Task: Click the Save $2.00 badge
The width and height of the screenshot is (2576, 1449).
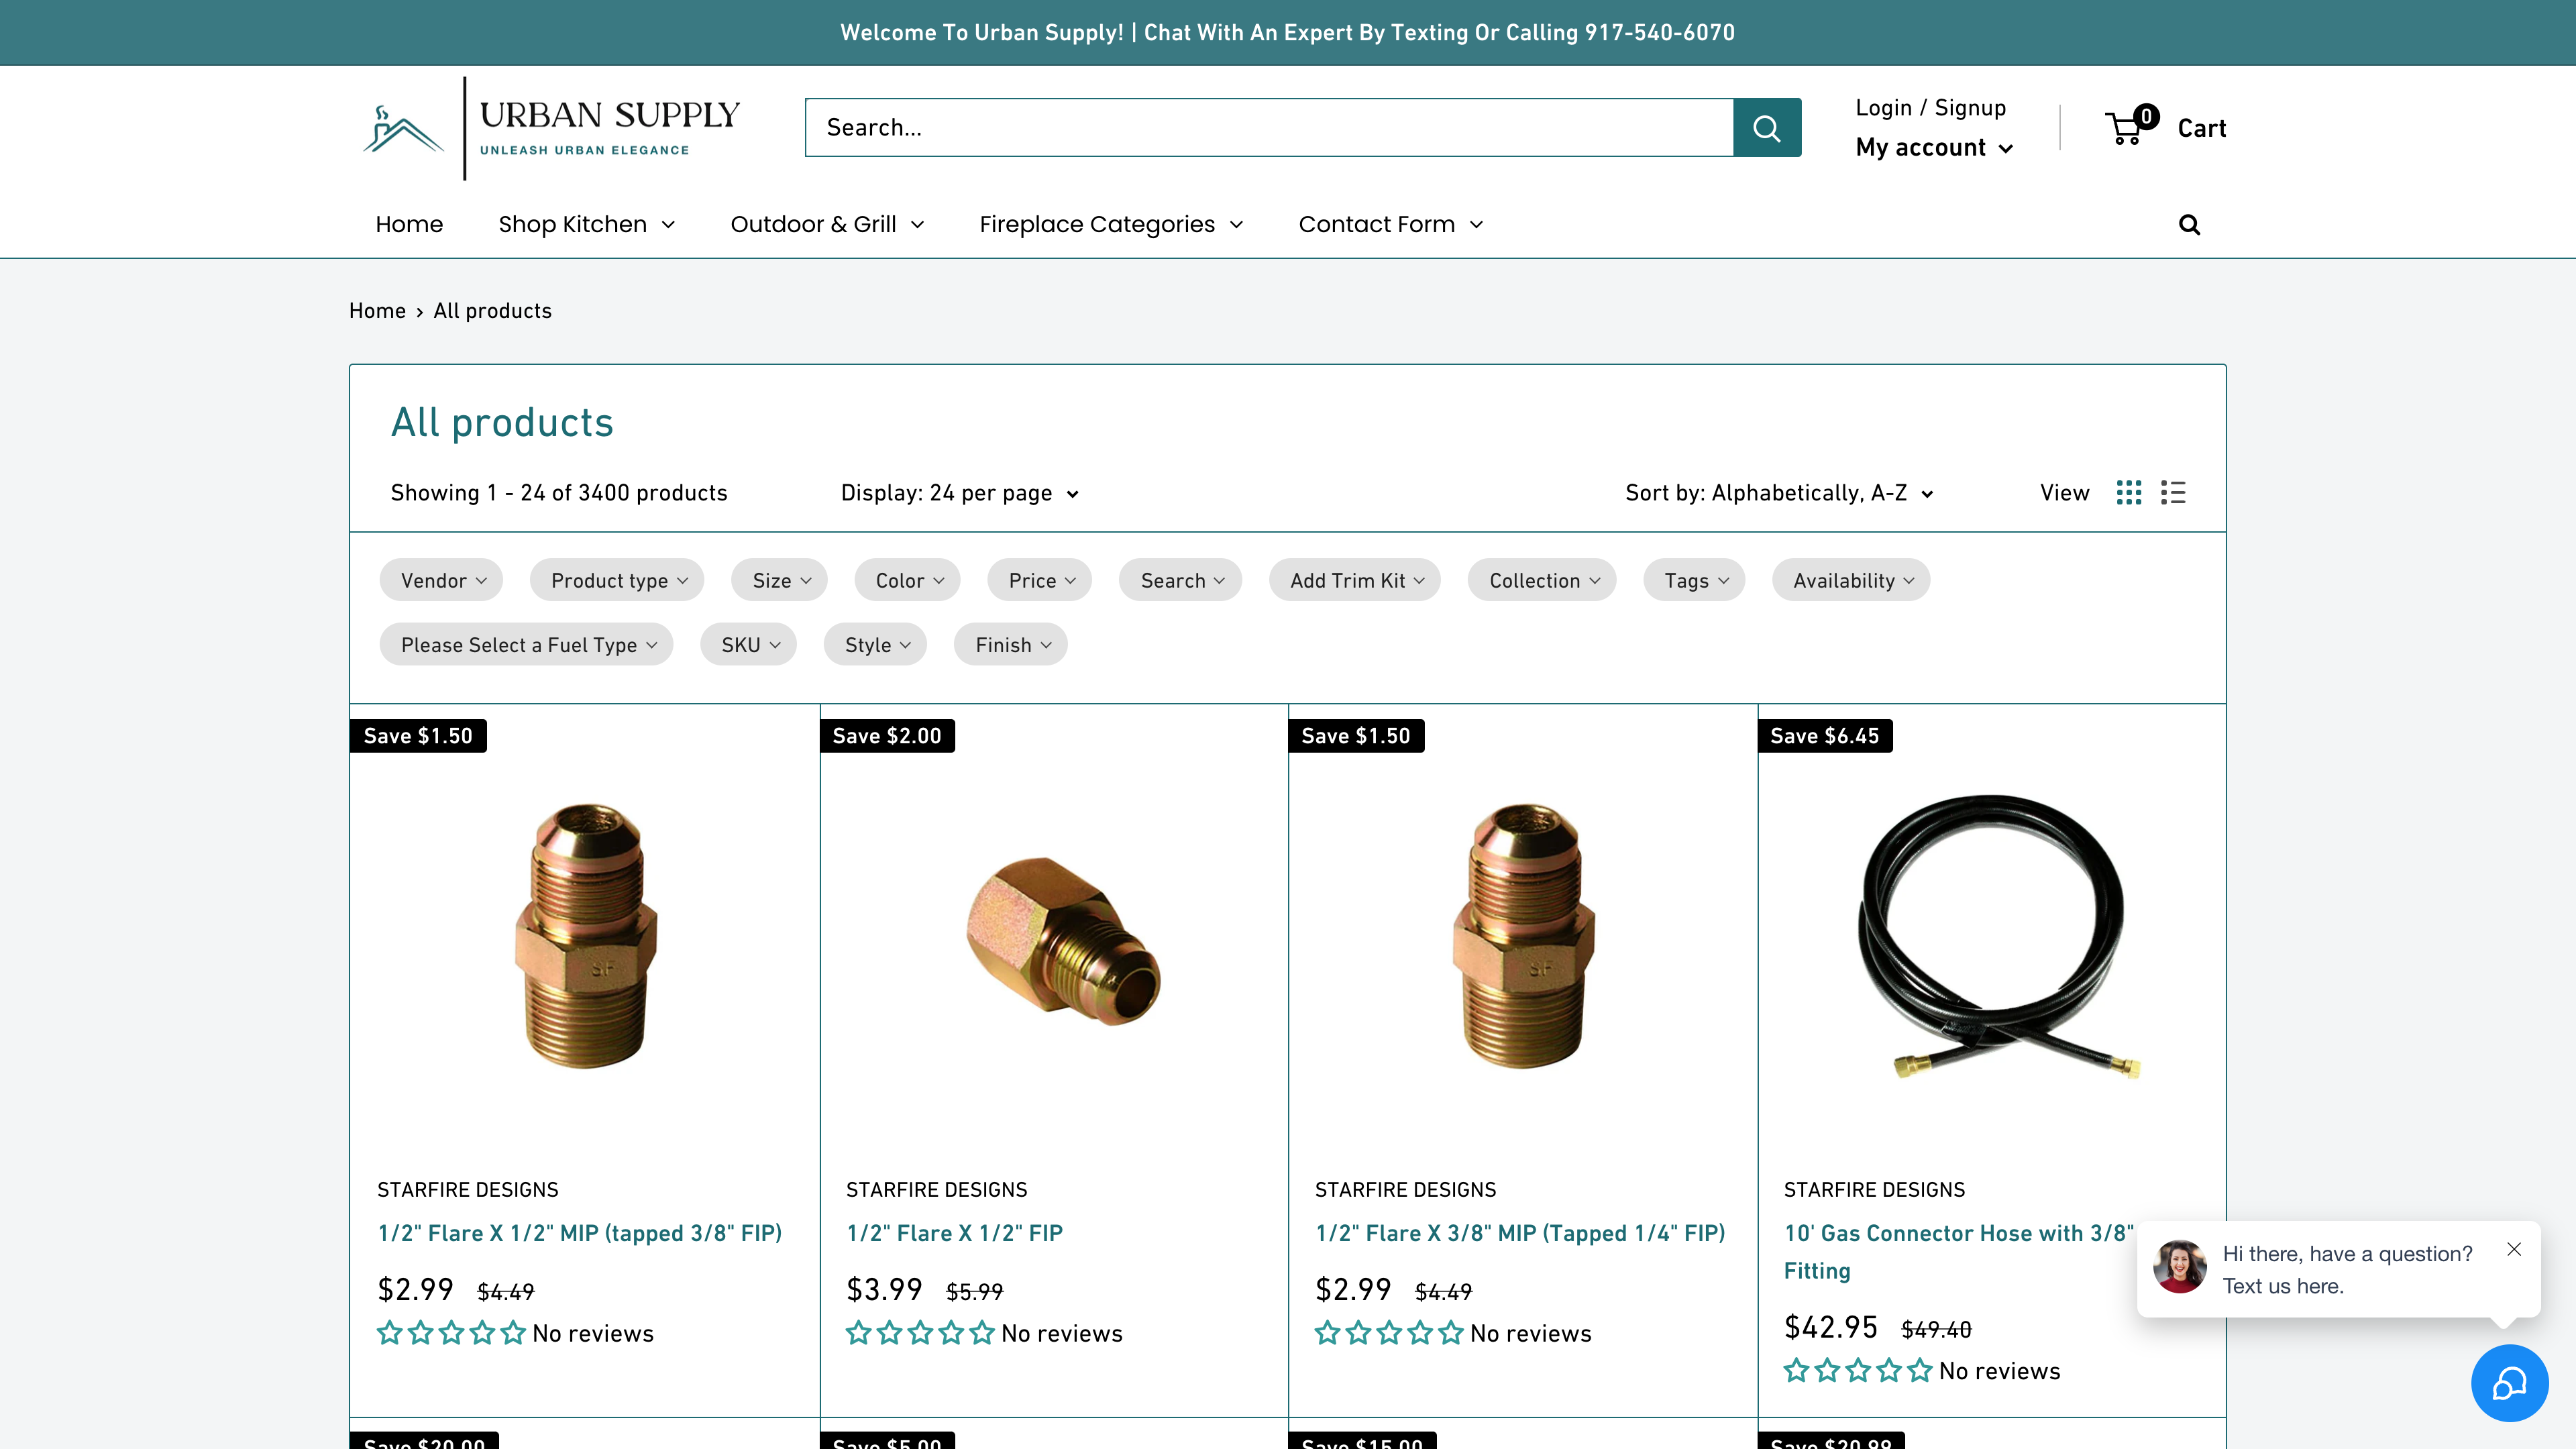Action: pos(887,736)
